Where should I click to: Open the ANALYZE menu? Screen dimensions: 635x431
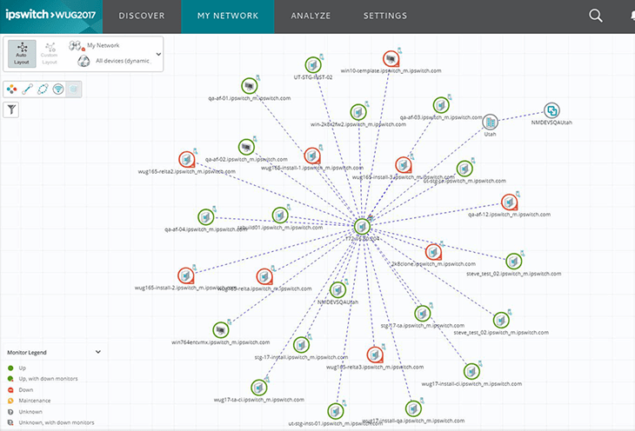pyautogui.click(x=311, y=16)
